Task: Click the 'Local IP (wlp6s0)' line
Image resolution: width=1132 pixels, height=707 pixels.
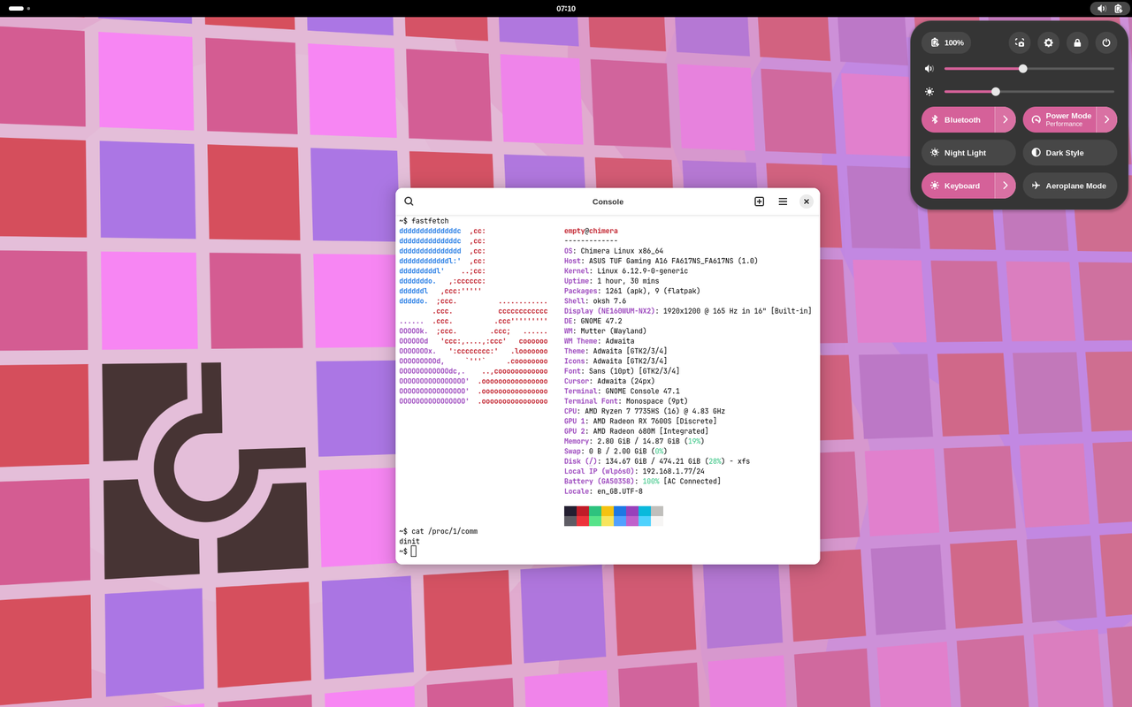Action: pos(634,471)
